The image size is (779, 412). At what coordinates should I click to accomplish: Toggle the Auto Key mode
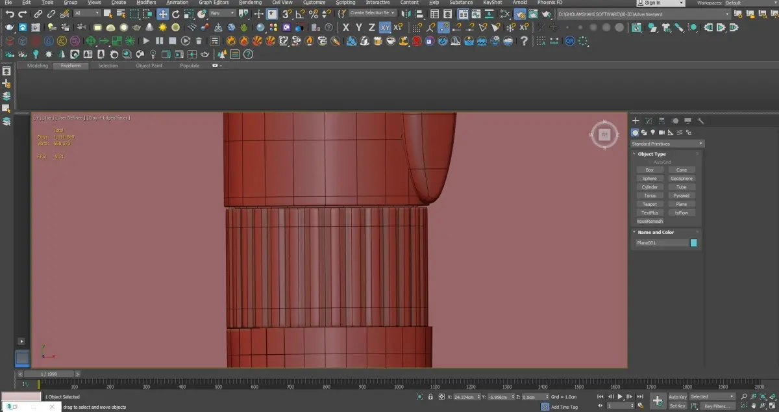tap(677, 396)
